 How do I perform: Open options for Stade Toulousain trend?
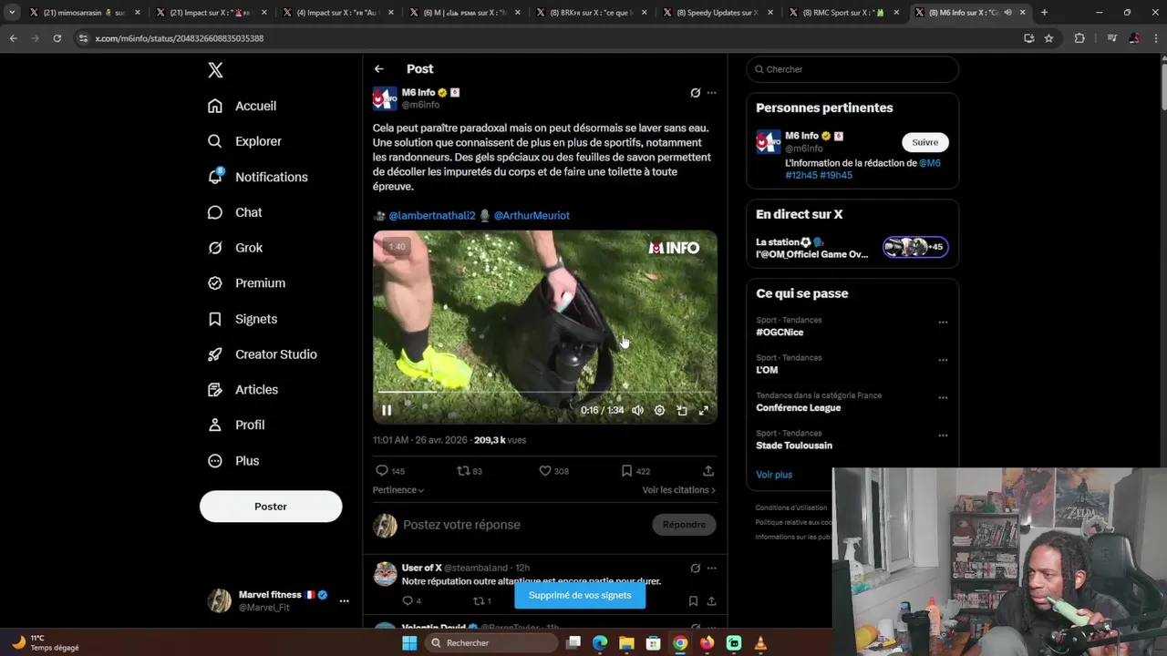(943, 436)
